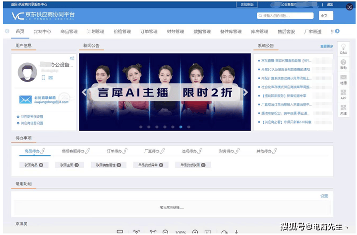Click the small mail icon under the username
This screenshot has height=235, width=357.
[51, 78]
